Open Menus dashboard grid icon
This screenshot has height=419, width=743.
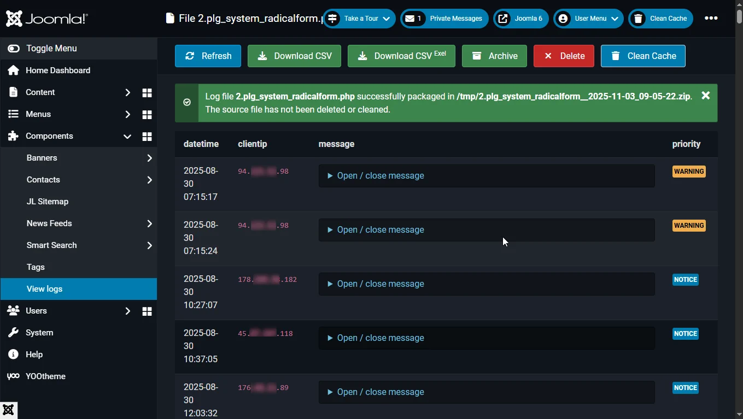[x=147, y=115]
